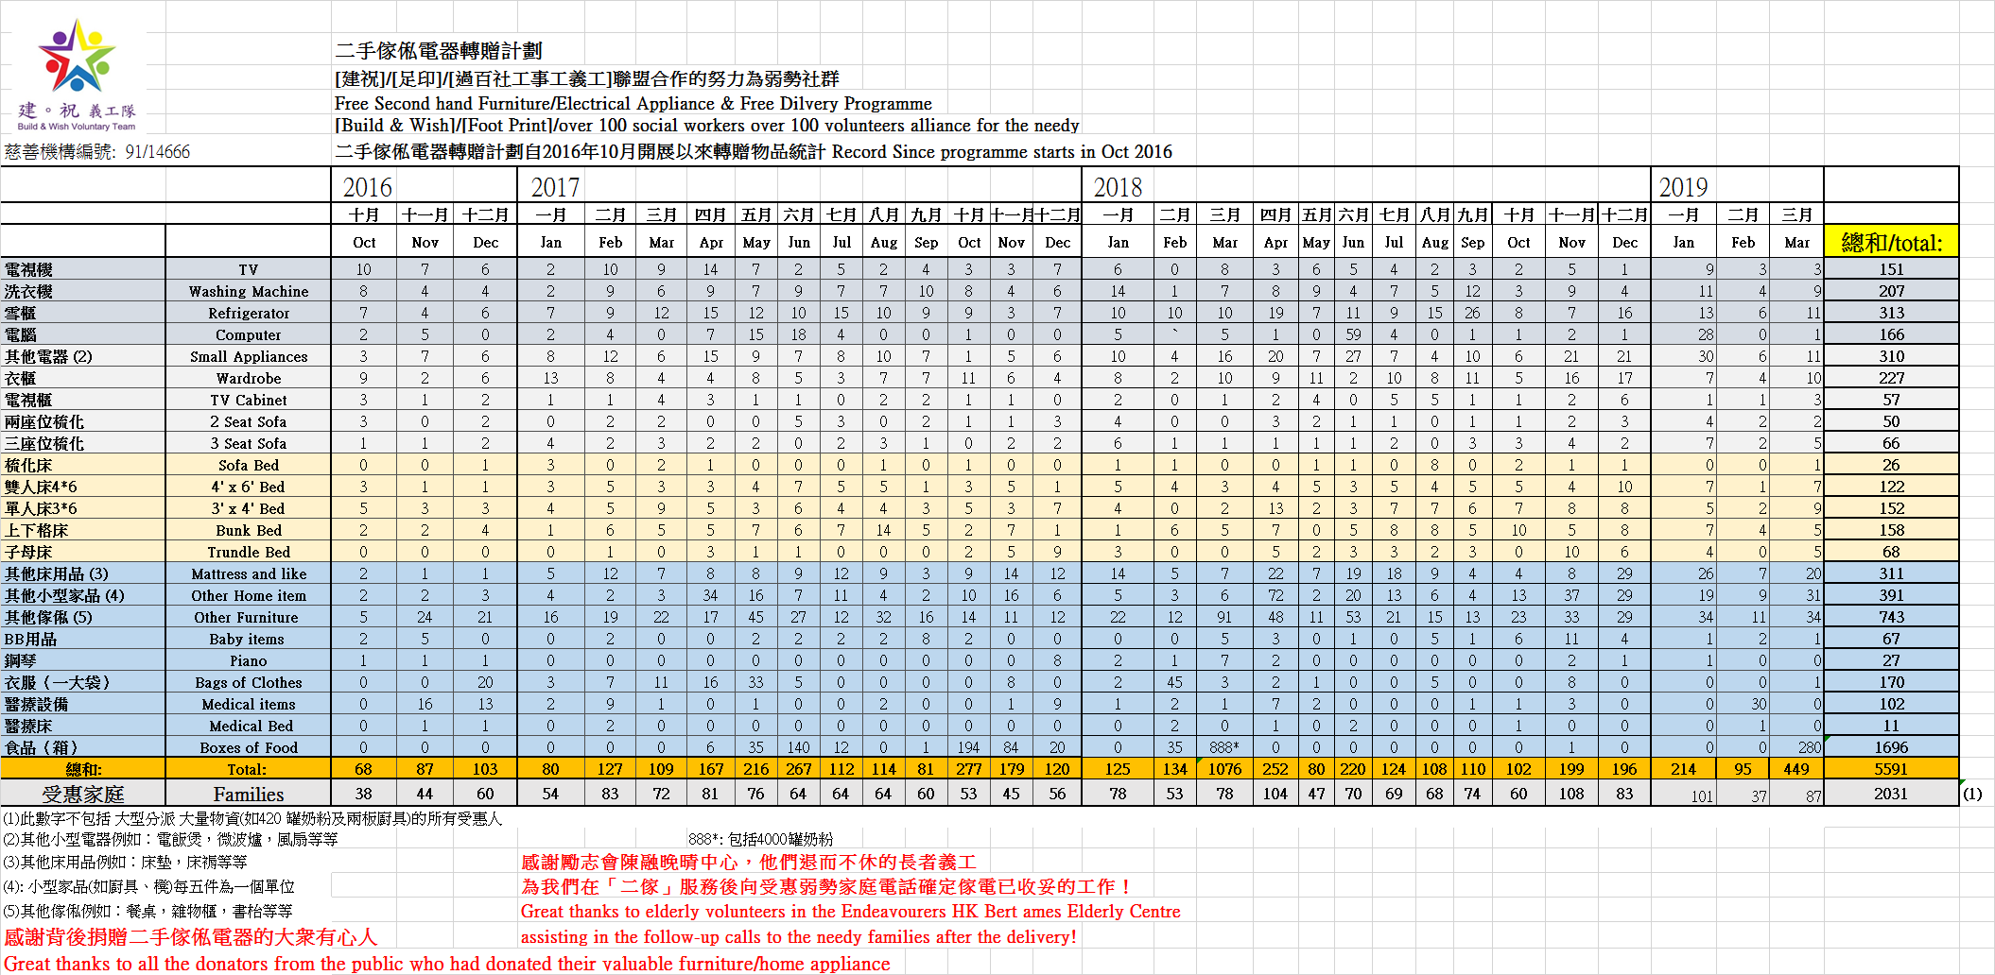
Task: Click the Bags of Clothes row label
Action: 249,682
